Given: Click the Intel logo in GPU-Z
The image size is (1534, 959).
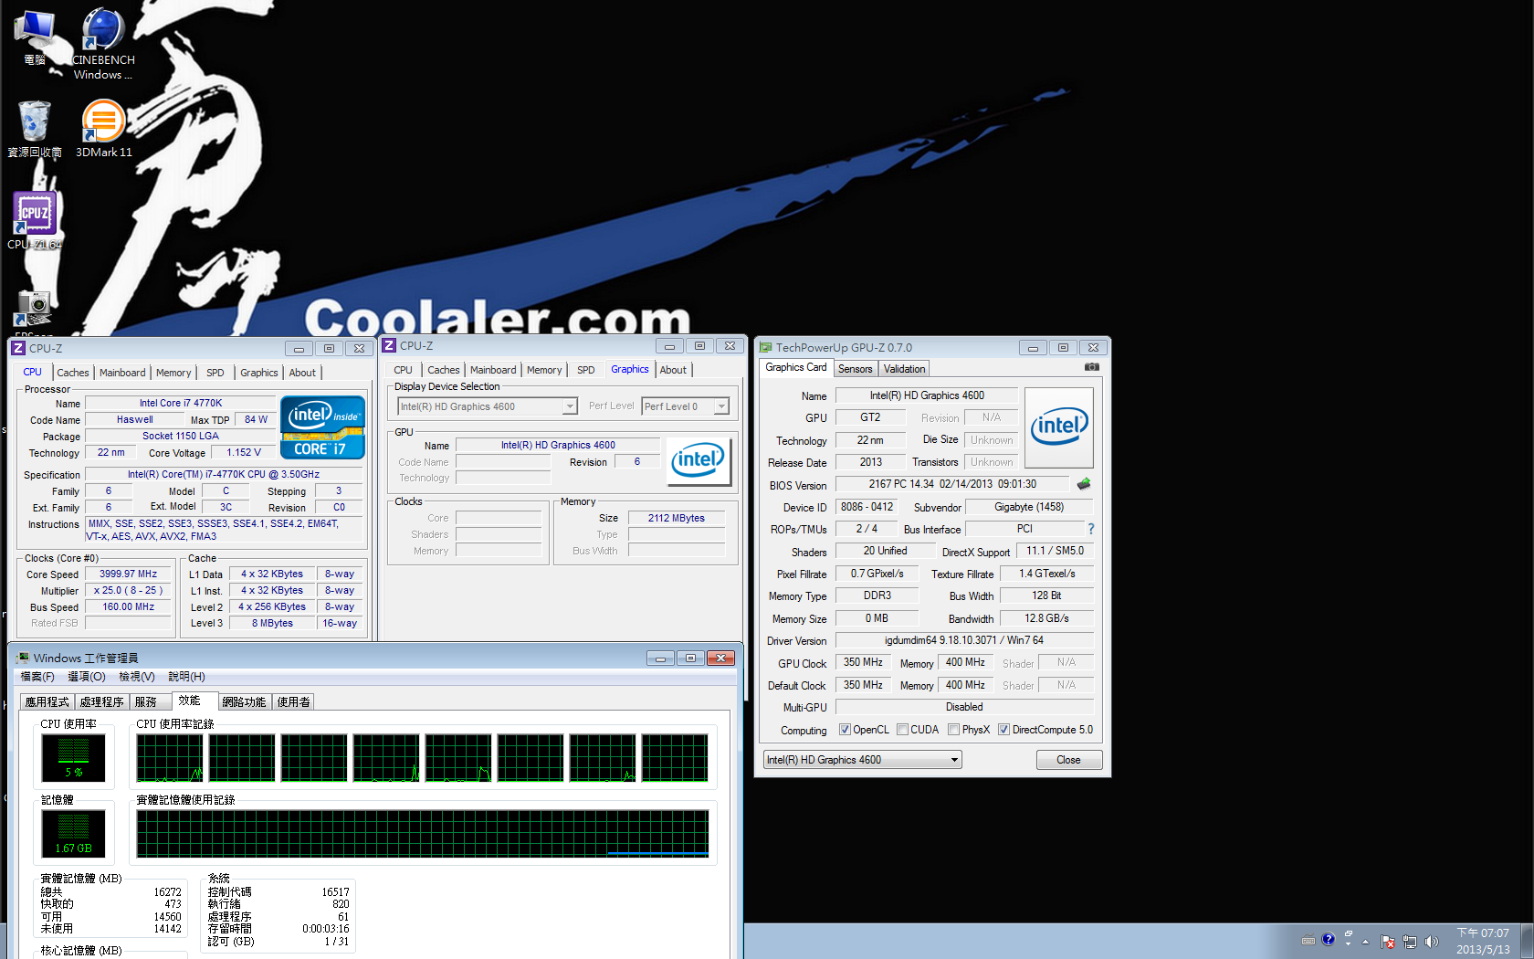Looking at the screenshot, I should 1059,427.
